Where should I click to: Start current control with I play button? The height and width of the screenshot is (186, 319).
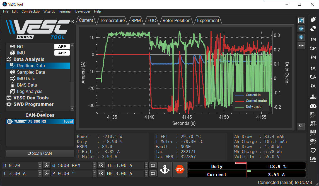(47, 174)
